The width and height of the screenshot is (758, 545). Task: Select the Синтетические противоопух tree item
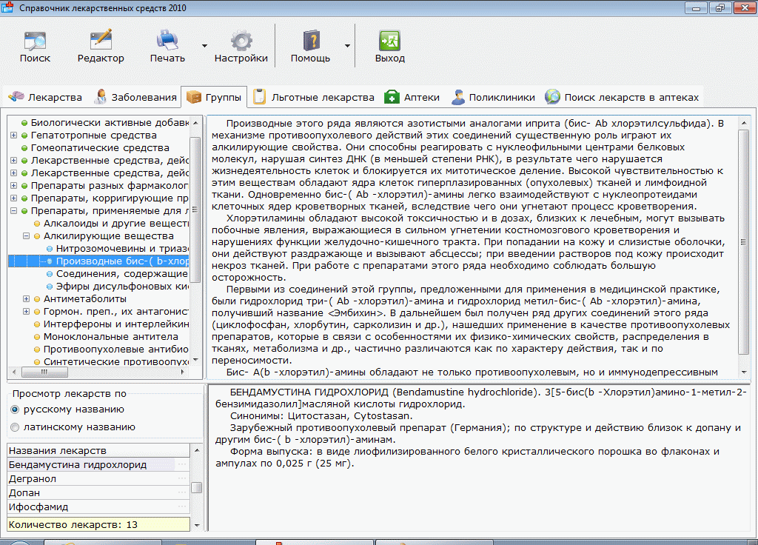[x=116, y=361]
